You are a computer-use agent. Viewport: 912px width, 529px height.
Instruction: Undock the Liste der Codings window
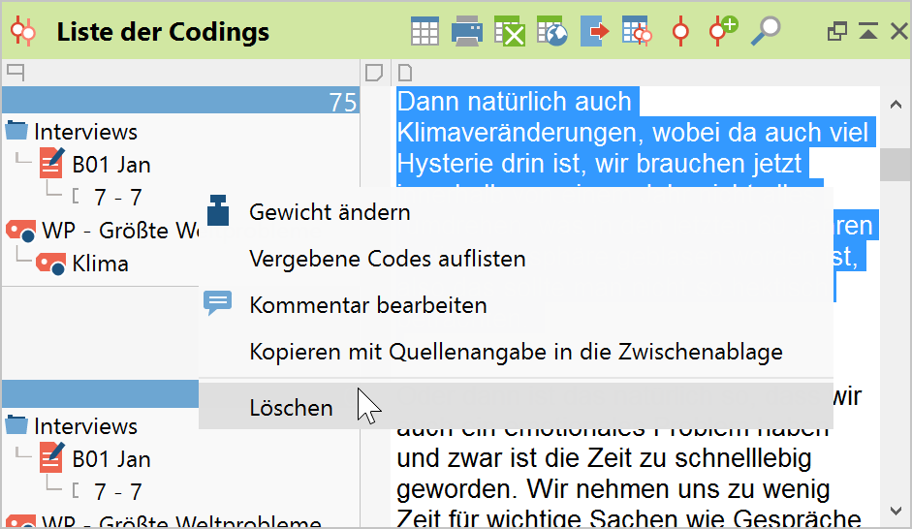tap(837, 31)
